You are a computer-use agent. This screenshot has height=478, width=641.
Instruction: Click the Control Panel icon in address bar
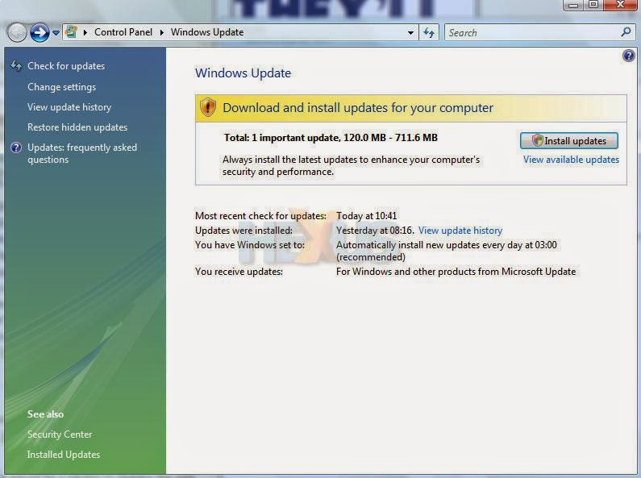click(72, 32)
